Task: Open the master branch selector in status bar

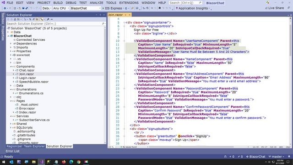Action: (x=277, y=156)
